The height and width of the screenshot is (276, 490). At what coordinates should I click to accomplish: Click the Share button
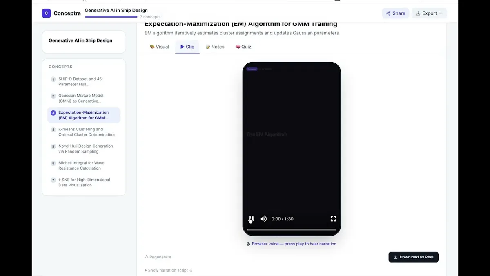tap(396, 13)
